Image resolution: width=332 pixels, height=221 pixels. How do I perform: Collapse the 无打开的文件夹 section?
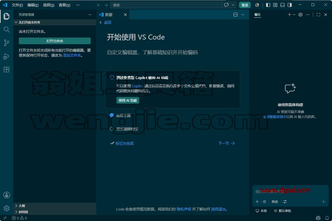pyautogui.click(x=55, y=22)
